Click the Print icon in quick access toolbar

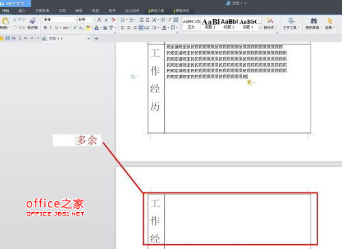coord(14,38)
